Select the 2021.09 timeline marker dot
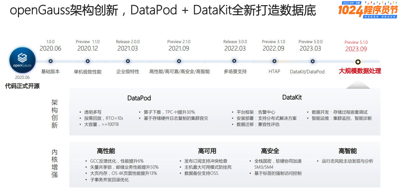Viewport: 403px width, 195px height. tap(179, 61)
